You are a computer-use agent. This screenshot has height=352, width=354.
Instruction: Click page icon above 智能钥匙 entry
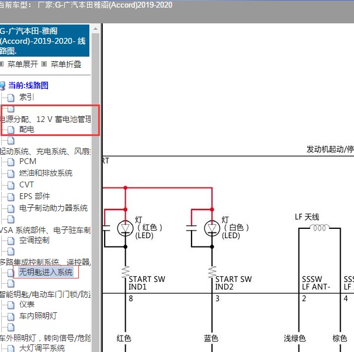(11, 283)
